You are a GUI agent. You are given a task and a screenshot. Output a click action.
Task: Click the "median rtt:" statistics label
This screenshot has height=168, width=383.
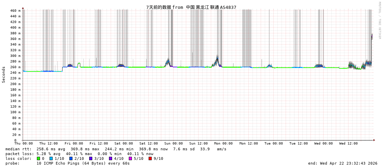pos(18,149)
